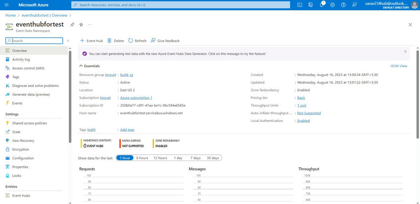Refresh the overview page
Viewport: 420px width, 204px height.
coord(137,41)
